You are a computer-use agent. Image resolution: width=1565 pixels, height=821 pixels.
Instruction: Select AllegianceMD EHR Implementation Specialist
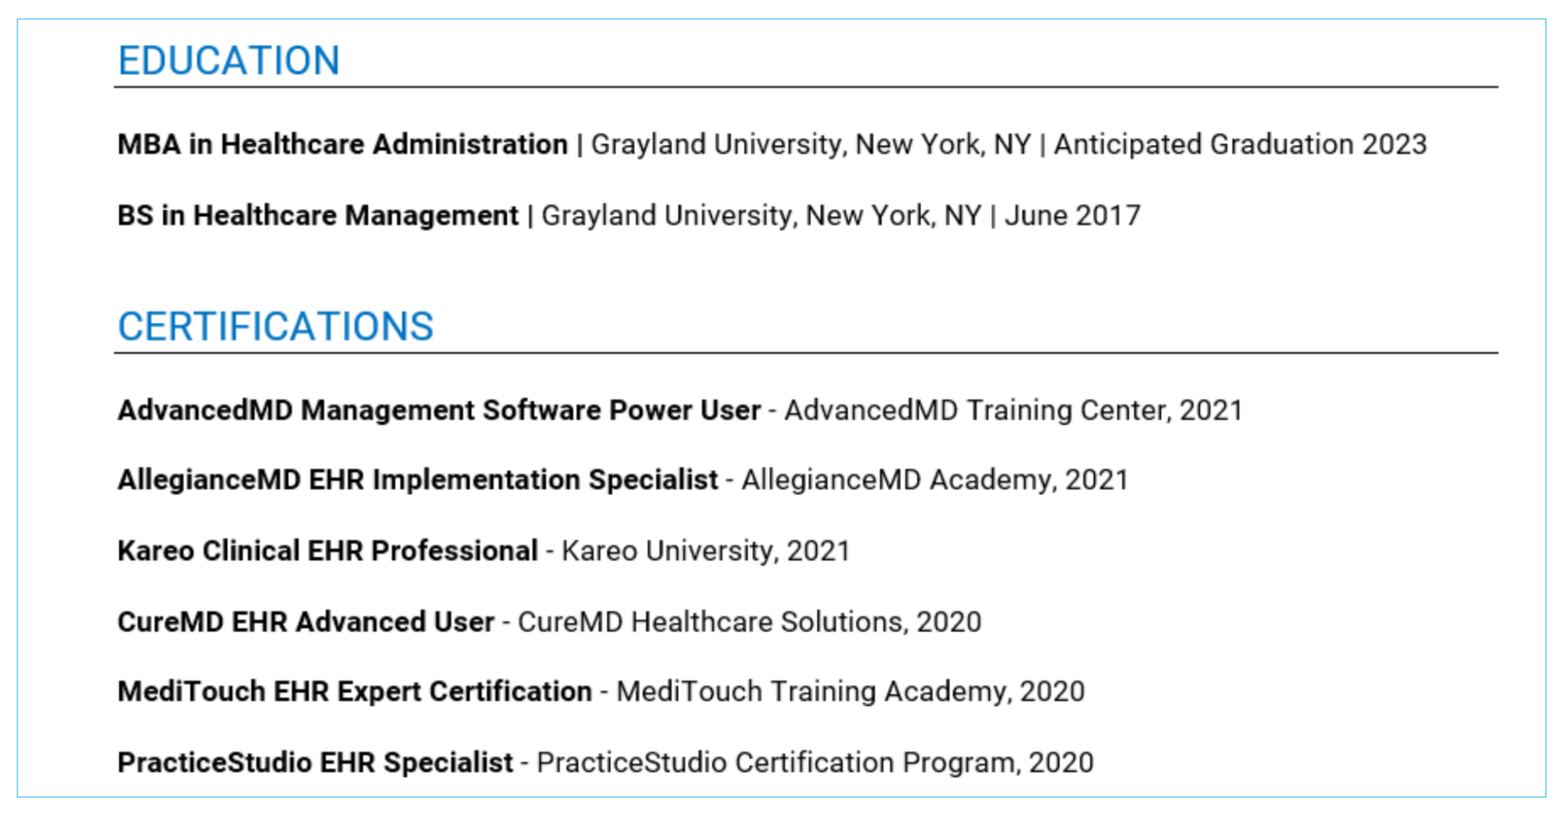click(x=418, y=480)
